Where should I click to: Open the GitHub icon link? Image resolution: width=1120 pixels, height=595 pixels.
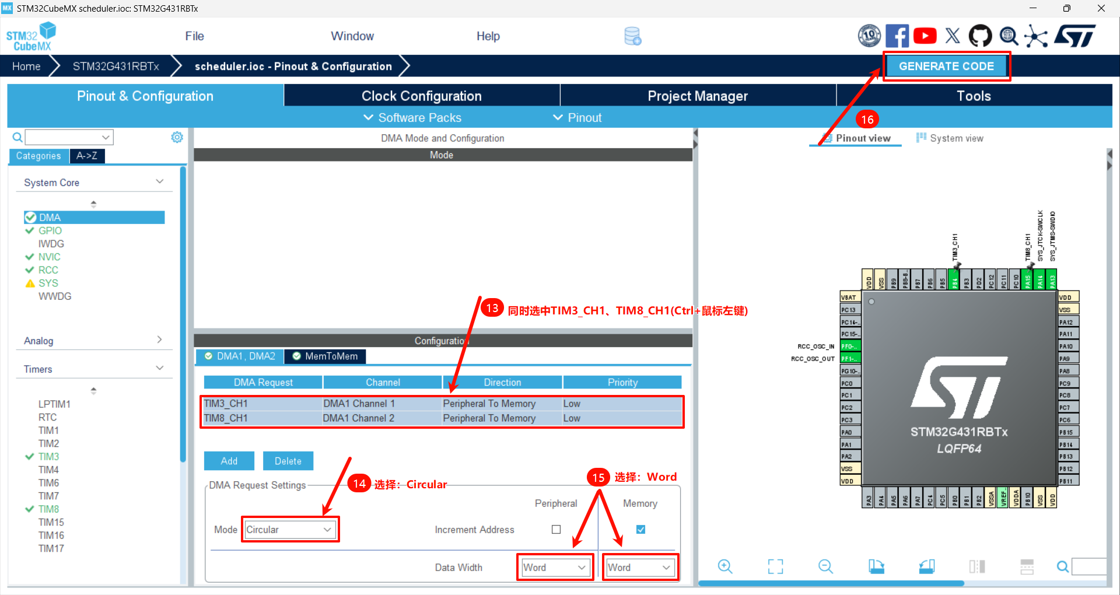[x=980, y=36]
